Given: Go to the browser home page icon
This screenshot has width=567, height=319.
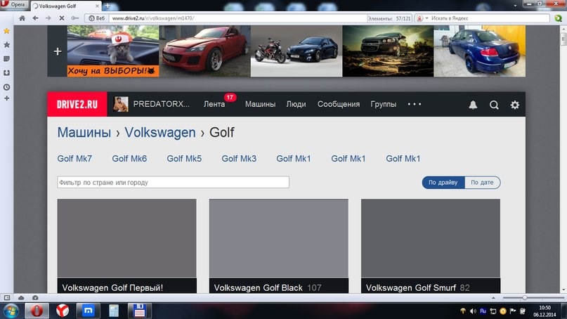Looking at the screenshot, I should [22, 18].
